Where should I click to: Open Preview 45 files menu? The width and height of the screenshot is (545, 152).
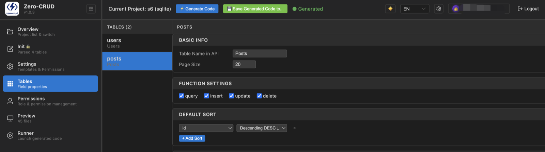[x=50, y=118]
